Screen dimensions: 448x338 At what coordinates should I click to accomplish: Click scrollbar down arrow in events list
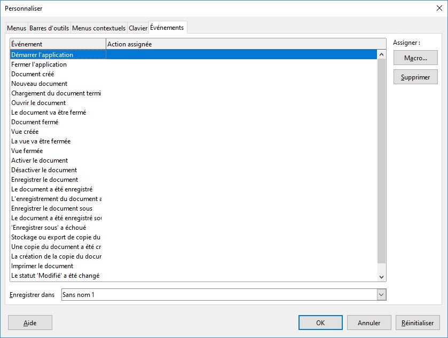(381, 277)
